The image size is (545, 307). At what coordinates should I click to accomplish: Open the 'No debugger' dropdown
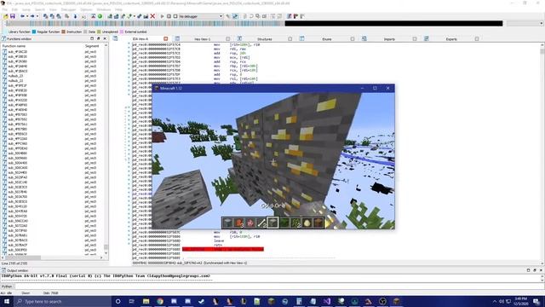201,16
